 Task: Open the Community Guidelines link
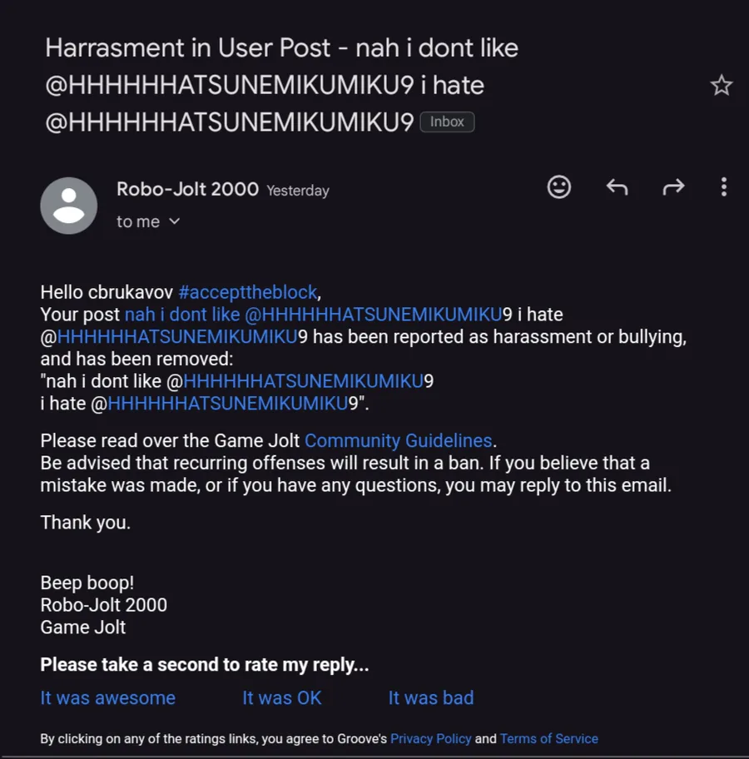(398, 440)
